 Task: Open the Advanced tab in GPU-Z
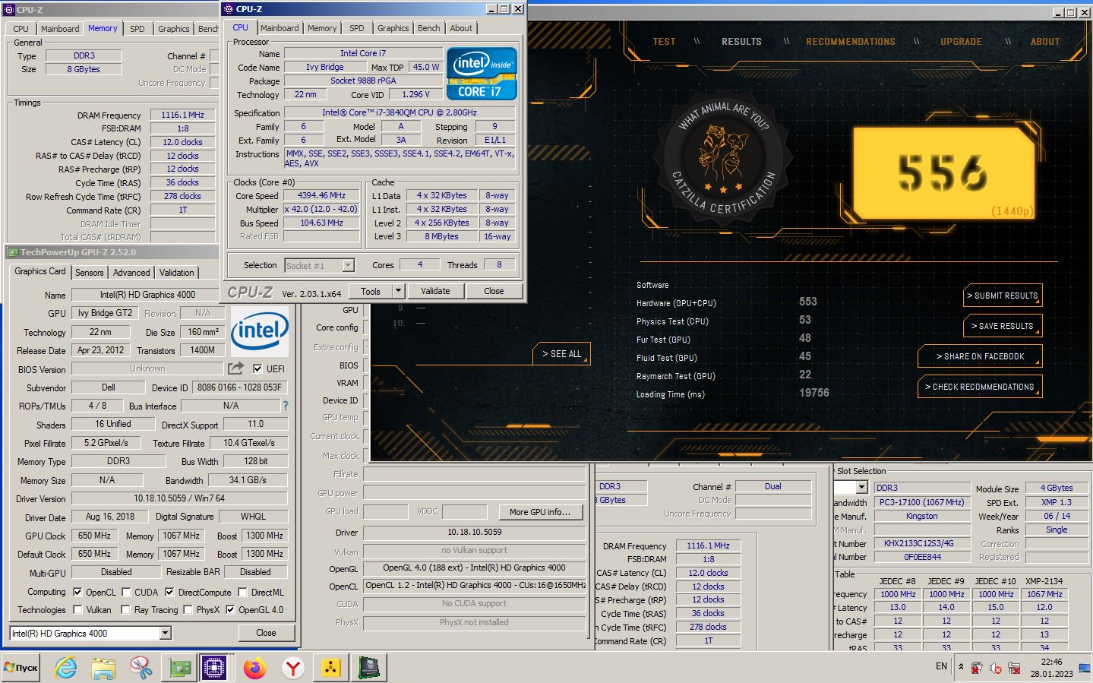131,273
